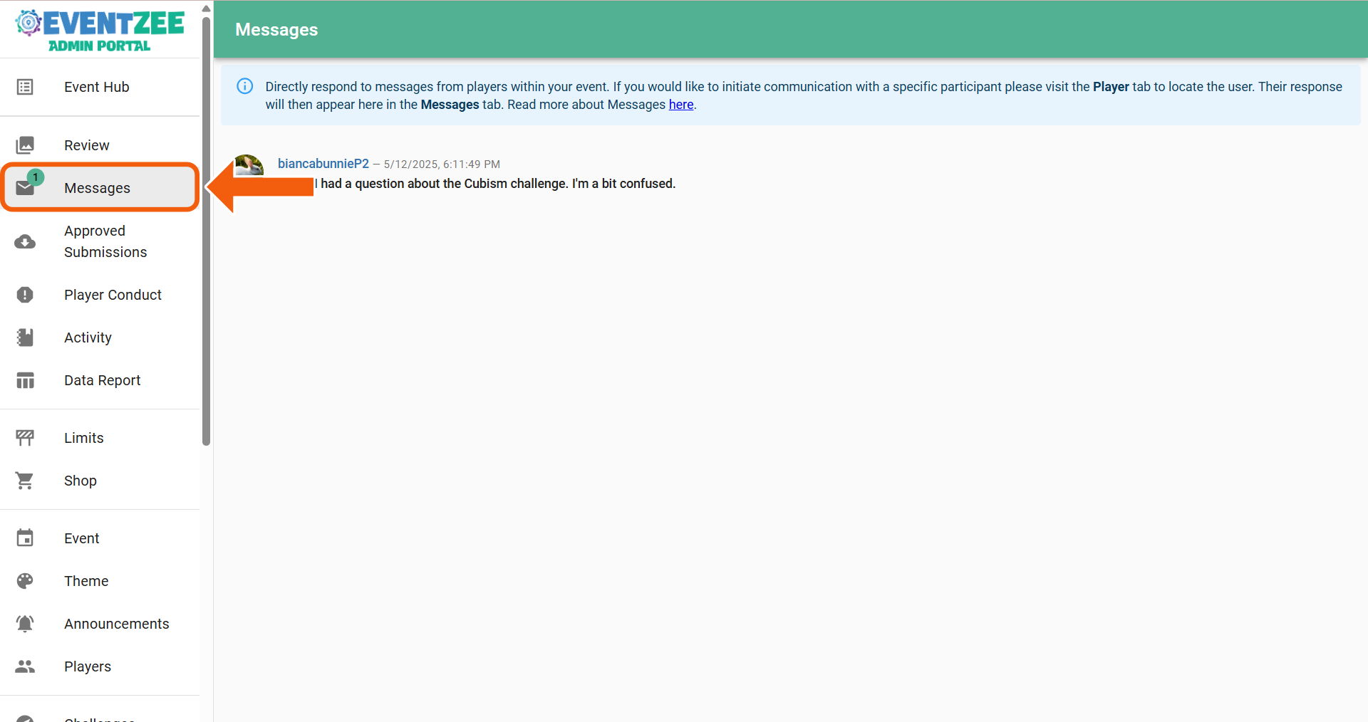Viewport: 1368px width, 722px height.
Task: Open the Theme settings
Action: tap(100, 581)
